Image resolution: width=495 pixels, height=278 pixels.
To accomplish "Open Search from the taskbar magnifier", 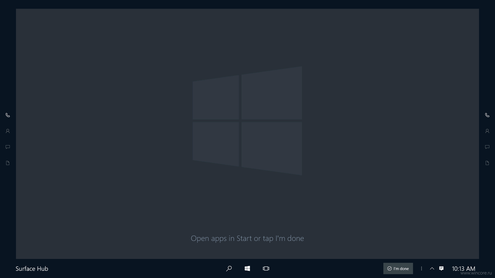I will (229, 268).
